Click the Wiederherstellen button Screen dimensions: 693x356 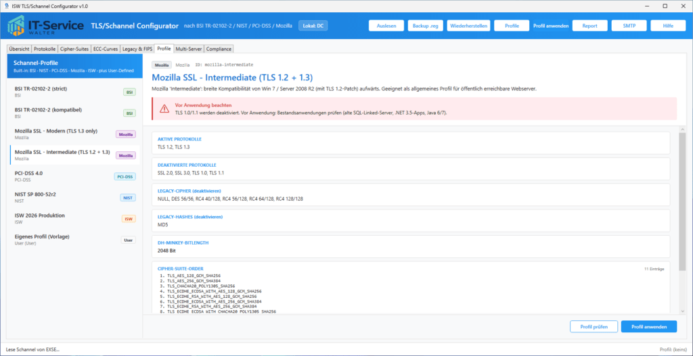click(x=469, y=26)
